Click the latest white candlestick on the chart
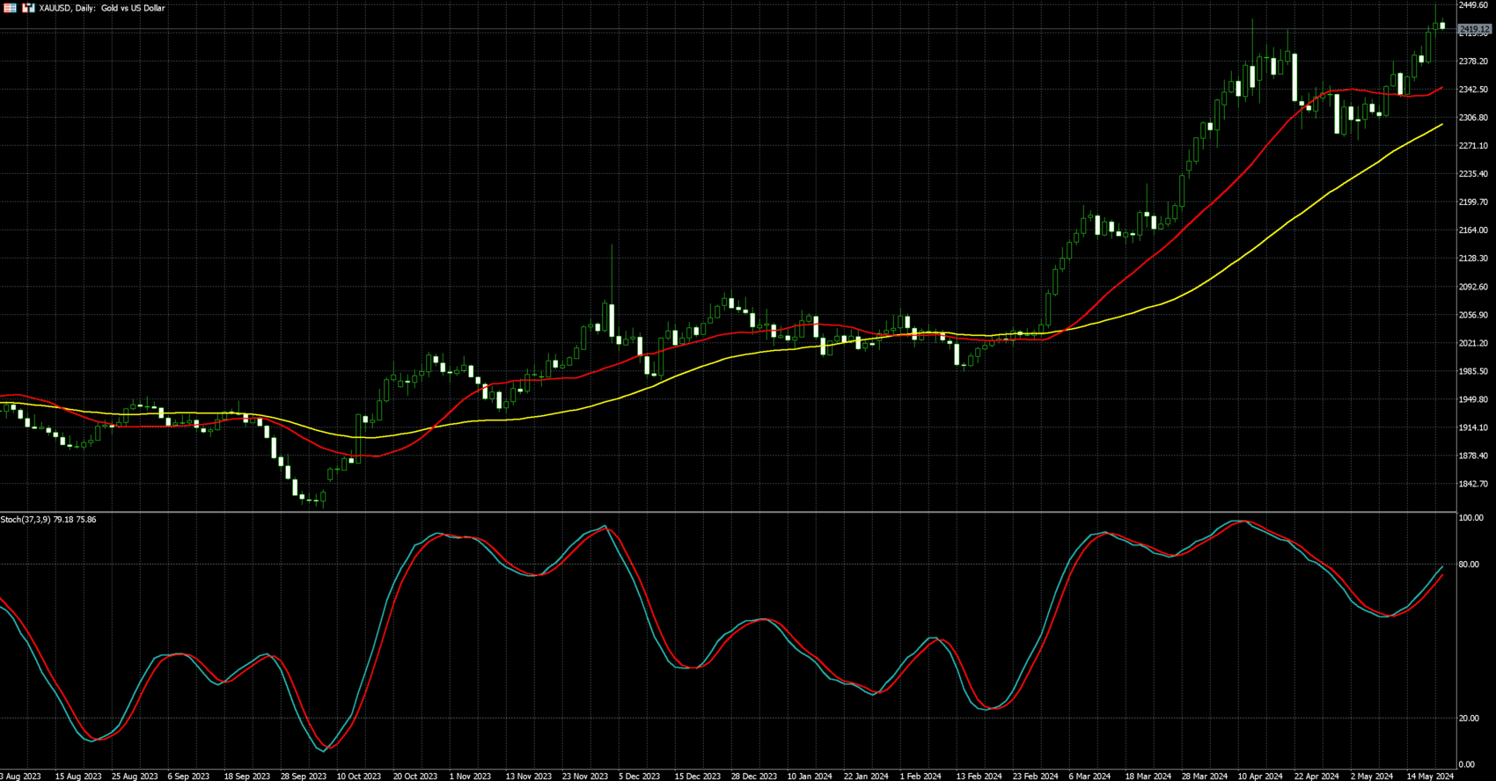The image size is (1496, 781). (x=1442, y=26)
